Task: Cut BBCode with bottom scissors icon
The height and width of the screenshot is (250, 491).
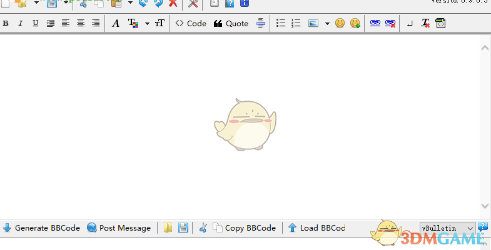Action: (203, 227)
